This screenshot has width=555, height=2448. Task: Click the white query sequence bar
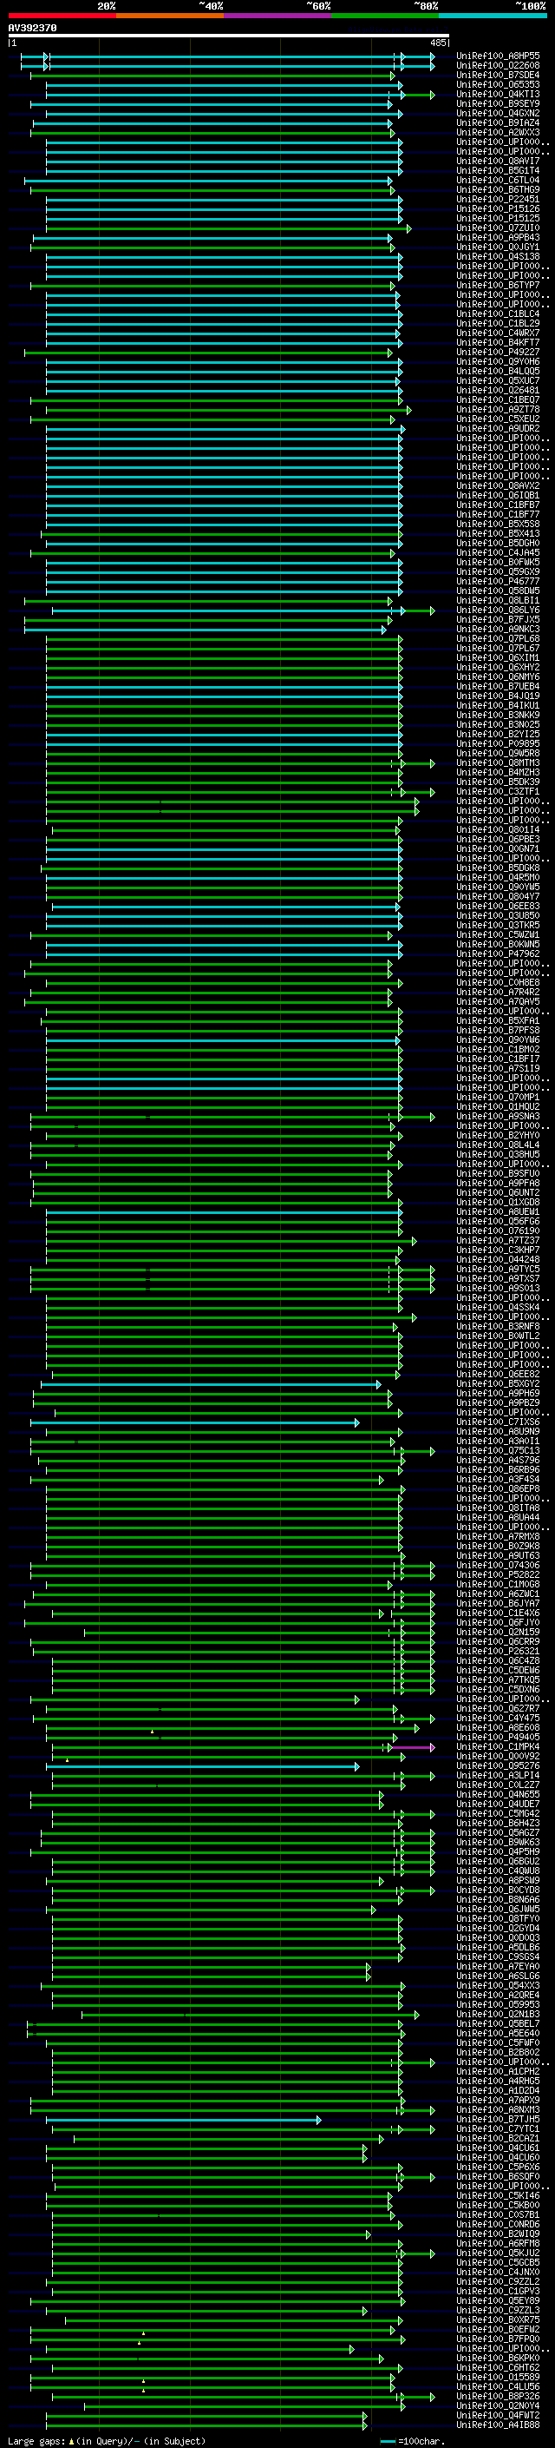point(229,36)
